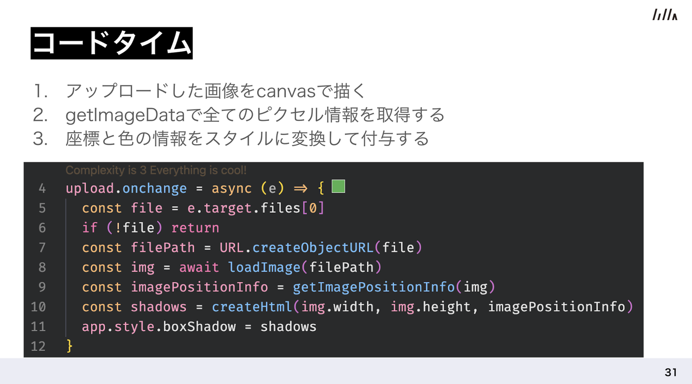Click the onchange property on line 4
This screenshot has height=384, width=692.
(154, 188)
